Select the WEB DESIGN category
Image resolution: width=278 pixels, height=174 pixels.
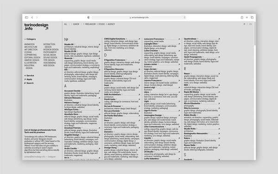click(x=49, y=65)
